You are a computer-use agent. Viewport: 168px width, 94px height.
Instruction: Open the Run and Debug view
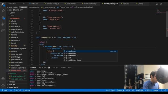(x=3, y=24)
